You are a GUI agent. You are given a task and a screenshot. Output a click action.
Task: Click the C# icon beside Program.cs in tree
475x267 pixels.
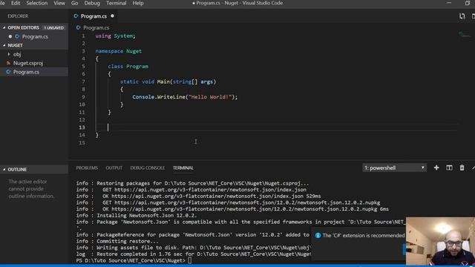8,72
